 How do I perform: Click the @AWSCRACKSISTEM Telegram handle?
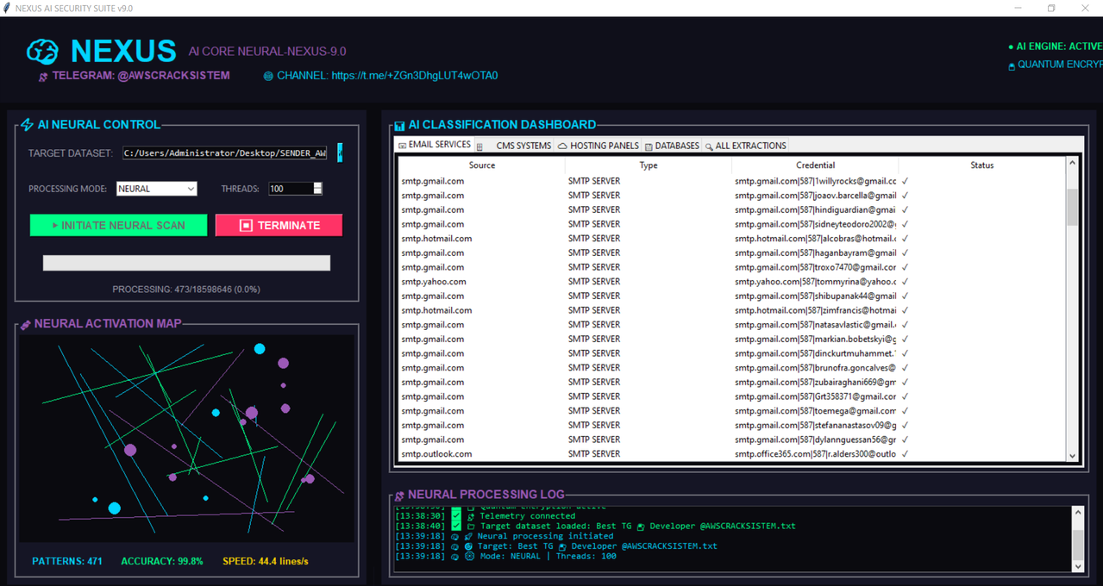click(x=174, y=76)
